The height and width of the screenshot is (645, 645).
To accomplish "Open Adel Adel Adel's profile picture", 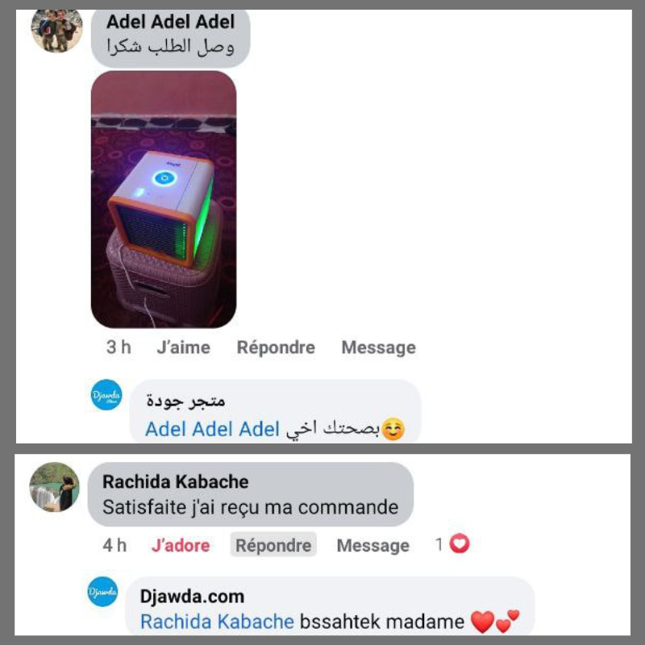I will coord(56,31).
